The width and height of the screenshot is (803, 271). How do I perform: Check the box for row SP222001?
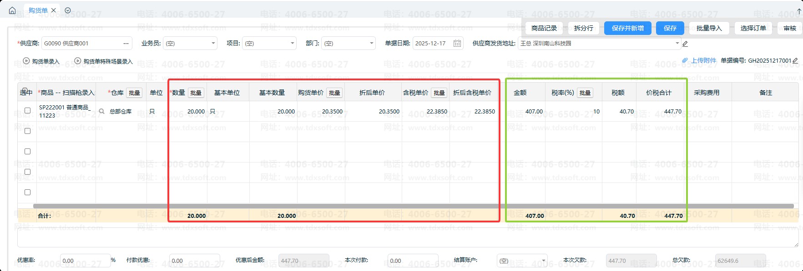(27, 111)
